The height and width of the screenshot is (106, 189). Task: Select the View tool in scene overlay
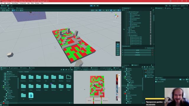tap(118, 44)
